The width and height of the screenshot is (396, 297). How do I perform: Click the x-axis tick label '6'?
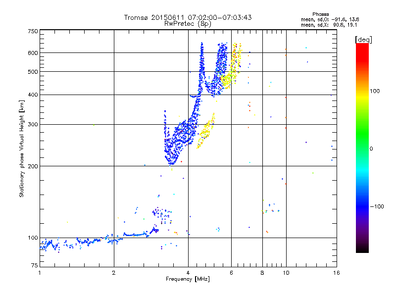pyautogui.click(x=231, y=273)
